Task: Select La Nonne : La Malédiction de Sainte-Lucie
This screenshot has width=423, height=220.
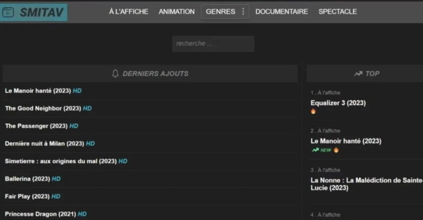Action: [x=366, y=184]
